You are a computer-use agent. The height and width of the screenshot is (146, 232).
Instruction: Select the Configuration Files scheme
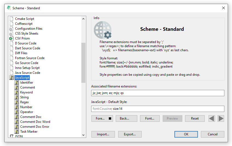tap(29, 29)
